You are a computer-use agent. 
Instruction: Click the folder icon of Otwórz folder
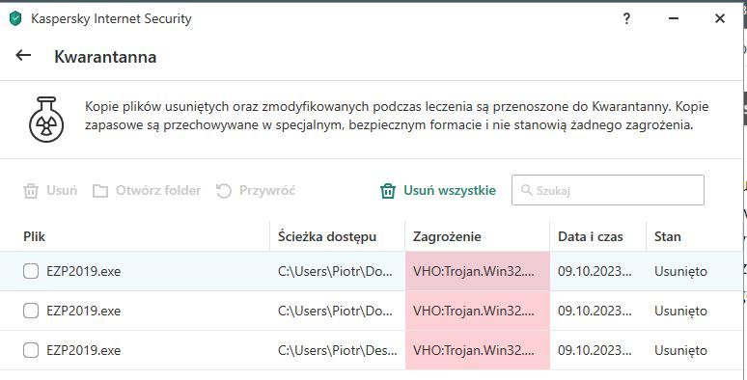(100, 191)
